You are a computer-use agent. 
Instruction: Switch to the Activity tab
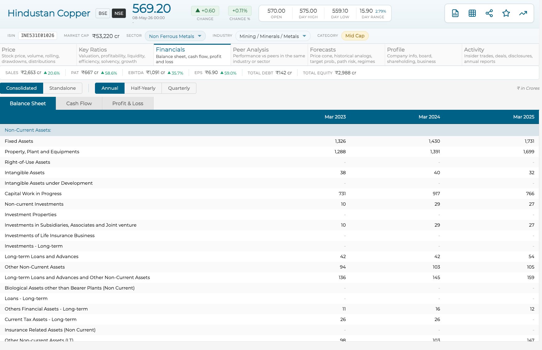coord(501,55)
